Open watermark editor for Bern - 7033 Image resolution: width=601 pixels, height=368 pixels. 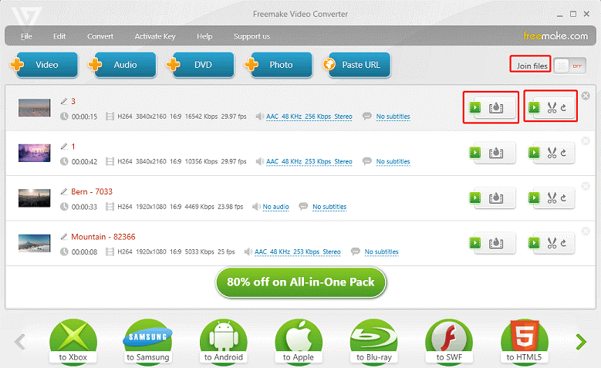click(x=492, y=198)
